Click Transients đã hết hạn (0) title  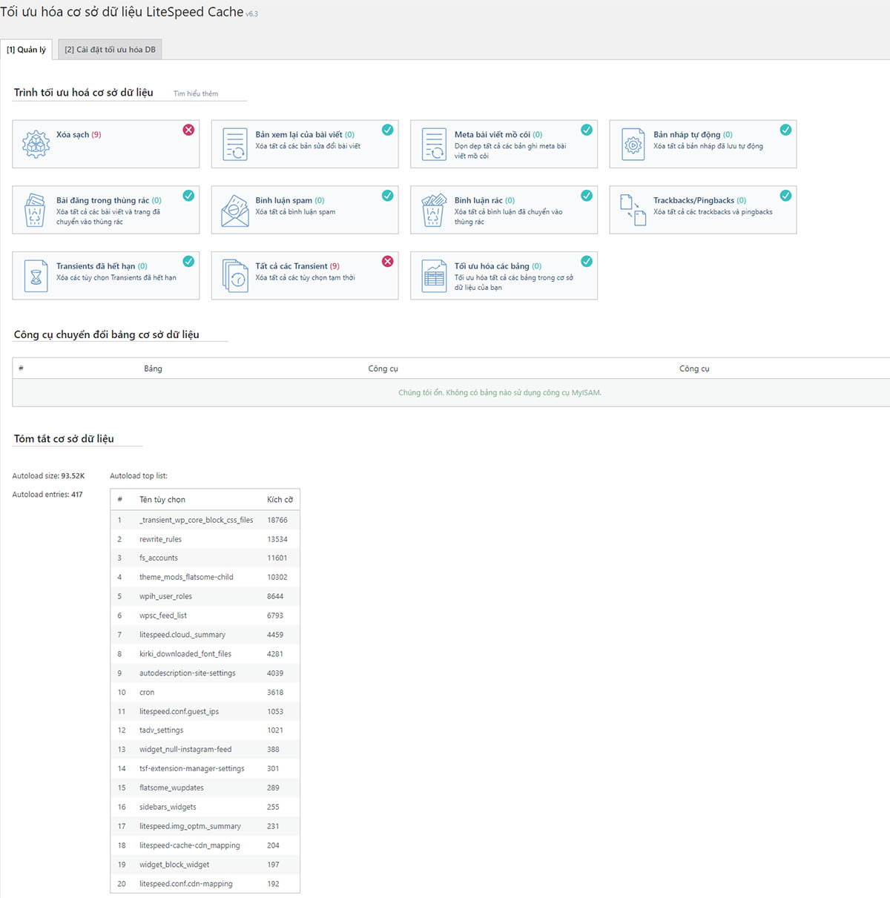coord(102,266)
